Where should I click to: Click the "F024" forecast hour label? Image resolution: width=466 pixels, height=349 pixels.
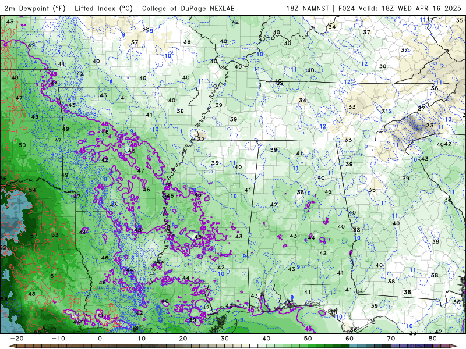pyautogui.click(x=347, y=8)
